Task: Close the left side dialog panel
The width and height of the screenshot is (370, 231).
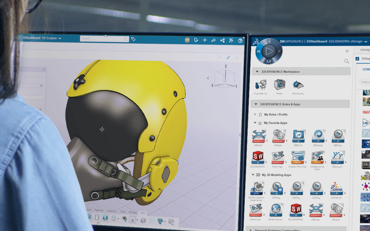Action: coord(44,70)
